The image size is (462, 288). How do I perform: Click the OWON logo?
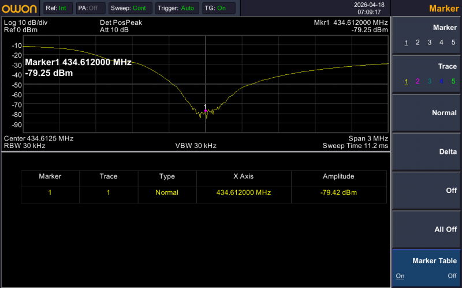click(20, 9)
